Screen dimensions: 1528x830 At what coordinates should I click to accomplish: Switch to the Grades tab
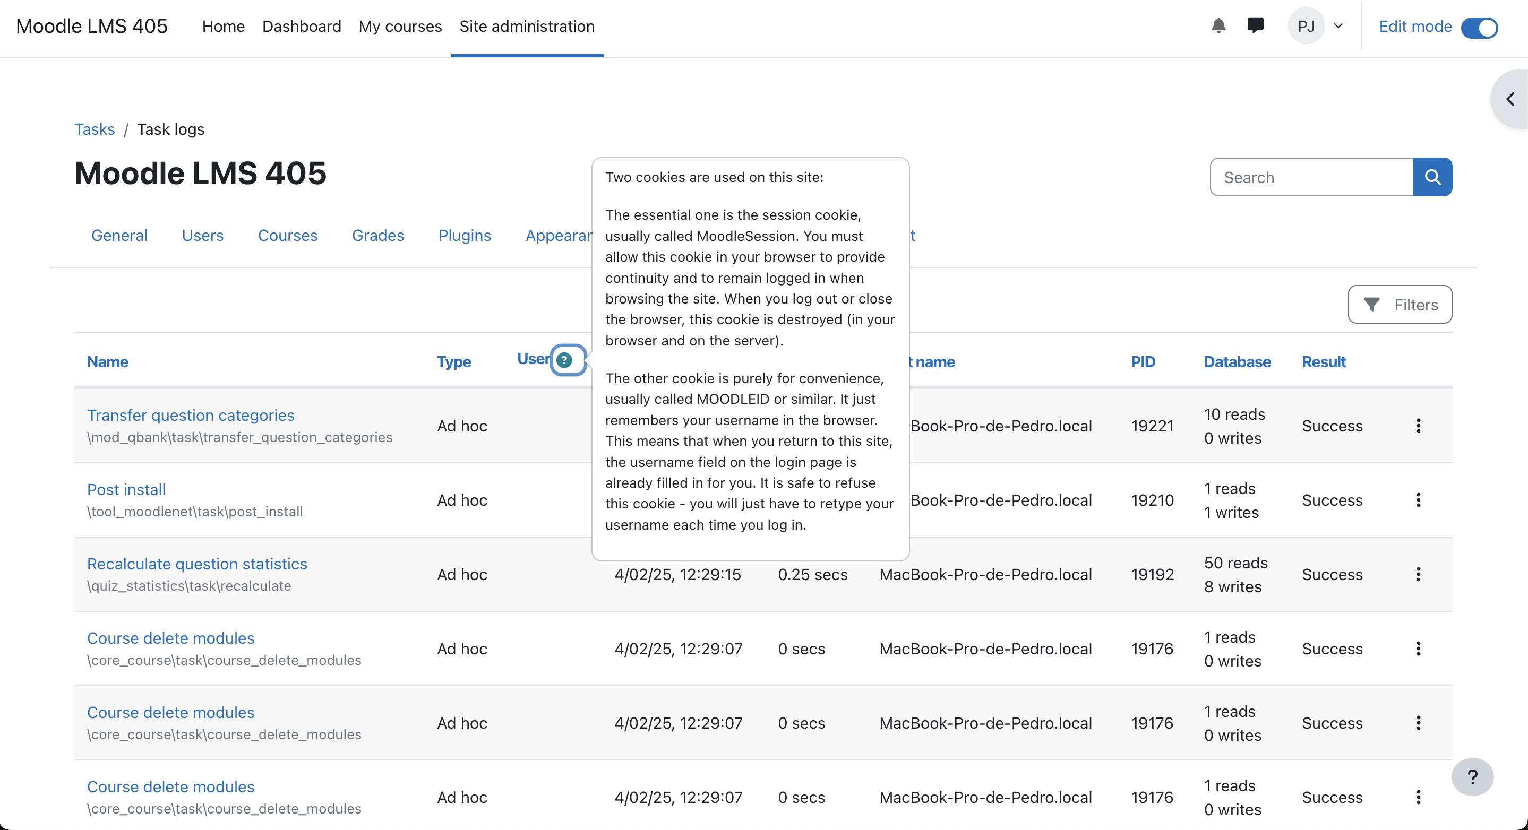tap(378, 236)
